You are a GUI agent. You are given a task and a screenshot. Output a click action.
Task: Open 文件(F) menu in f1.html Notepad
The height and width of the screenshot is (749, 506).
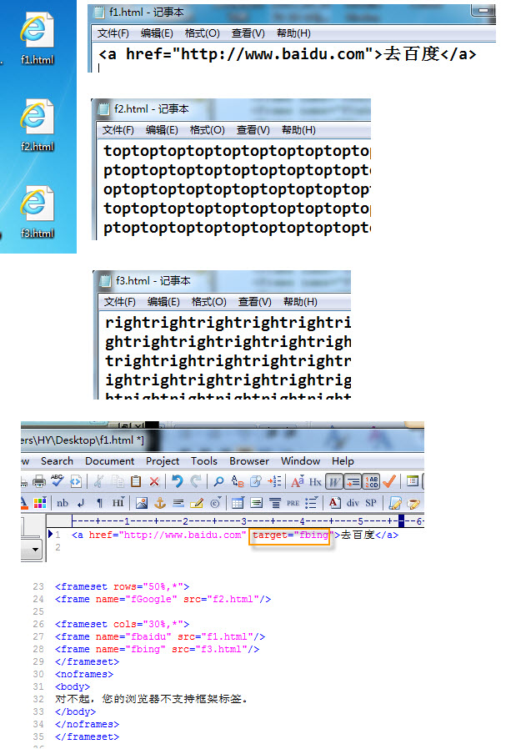pos(113,33)
